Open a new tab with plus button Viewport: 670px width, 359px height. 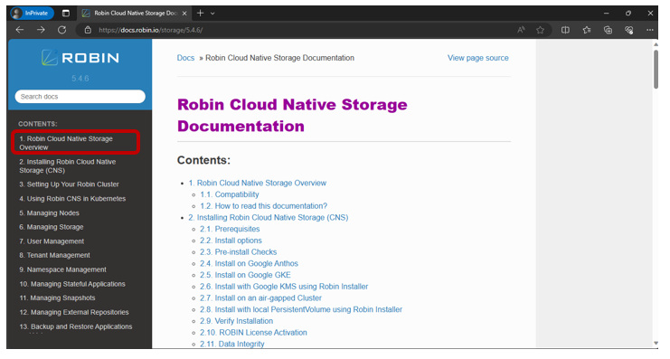pos(200,14)
